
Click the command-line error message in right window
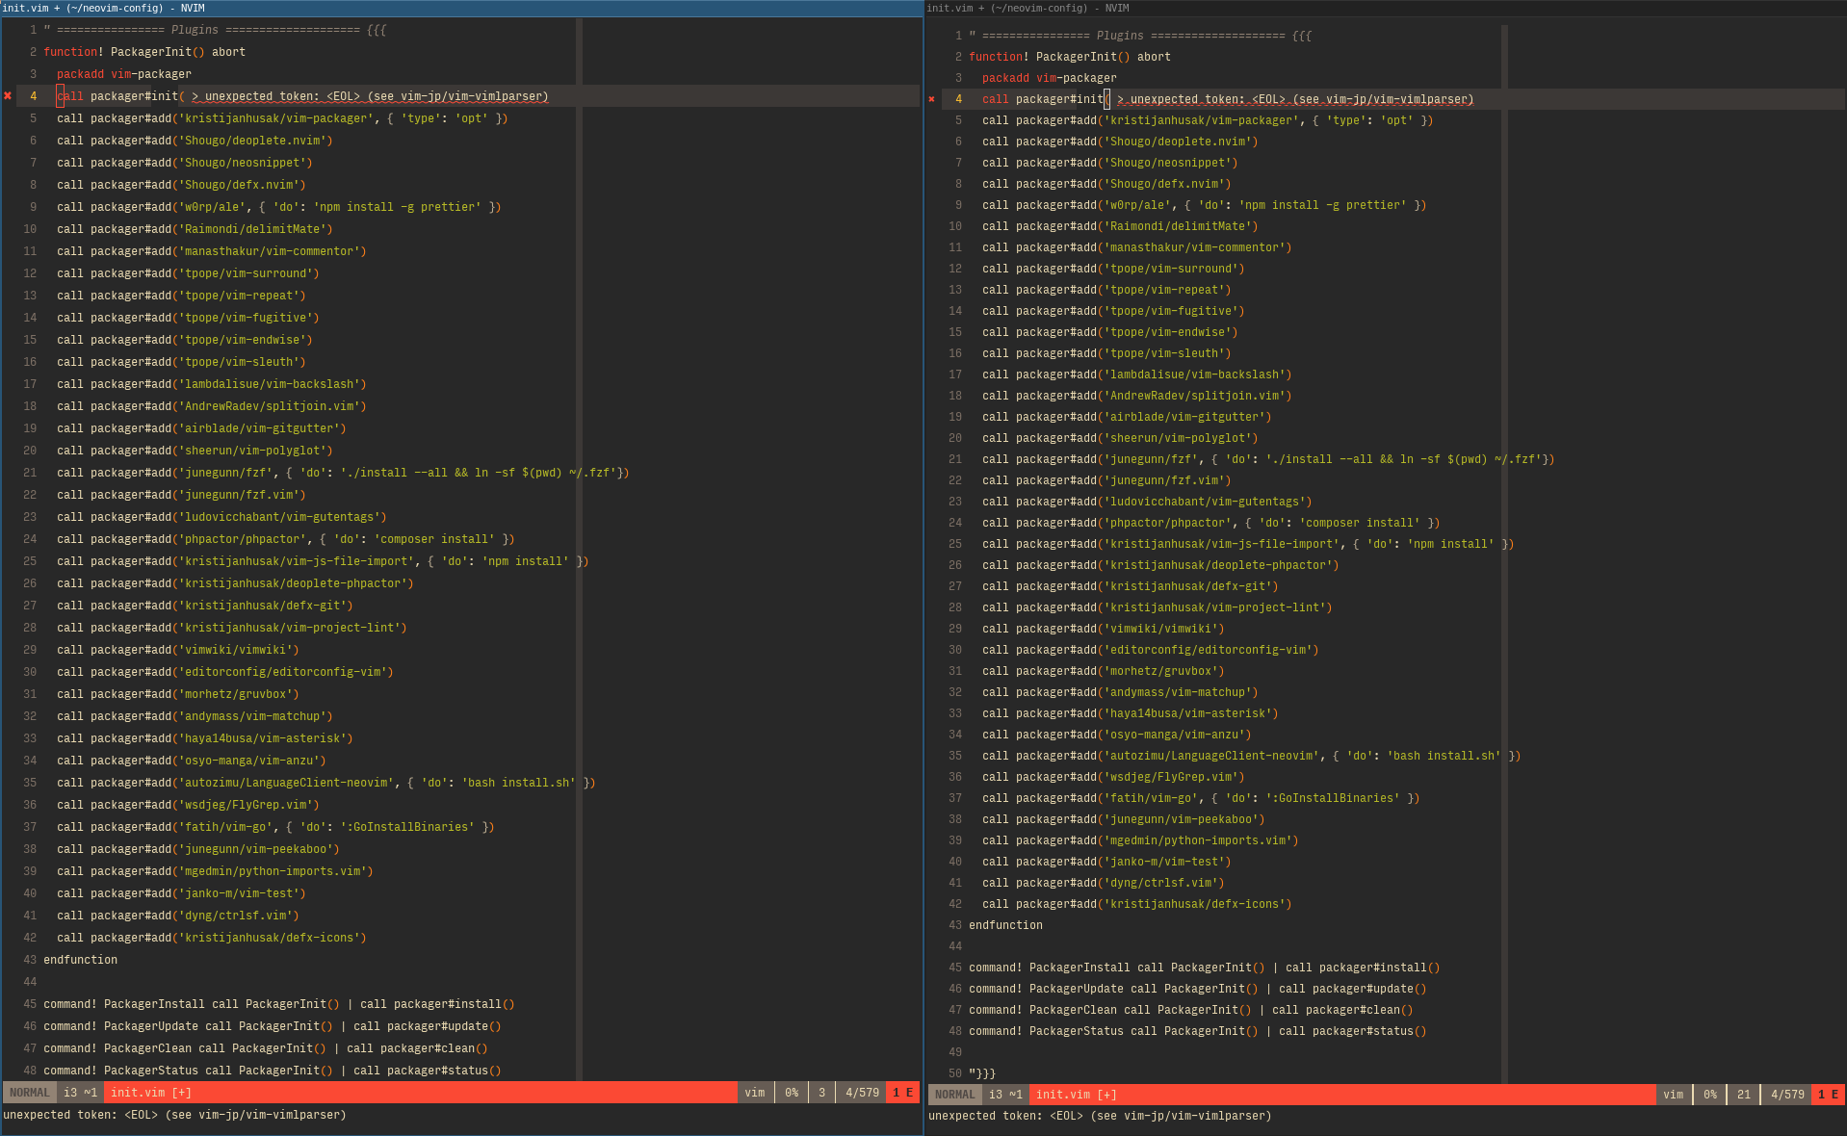tap(1100, 1116)
